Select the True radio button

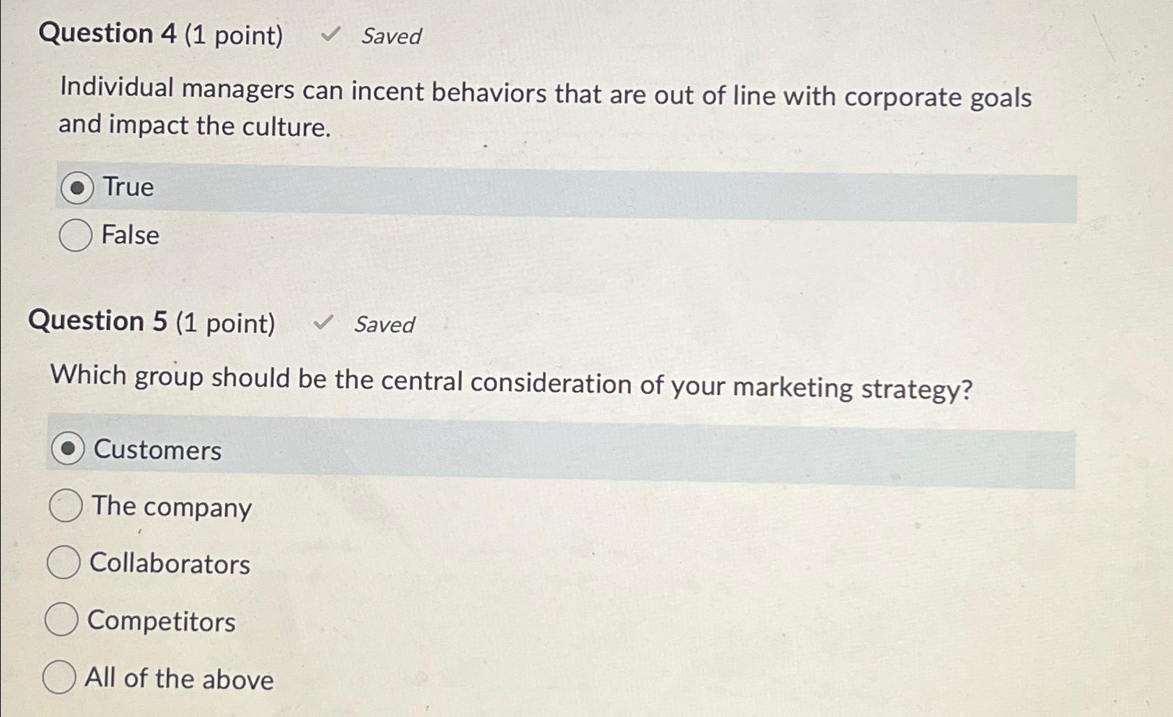(78, 186)
